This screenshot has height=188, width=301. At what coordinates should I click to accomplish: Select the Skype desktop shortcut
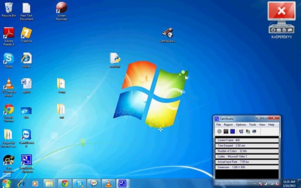(x=9, y=60)
